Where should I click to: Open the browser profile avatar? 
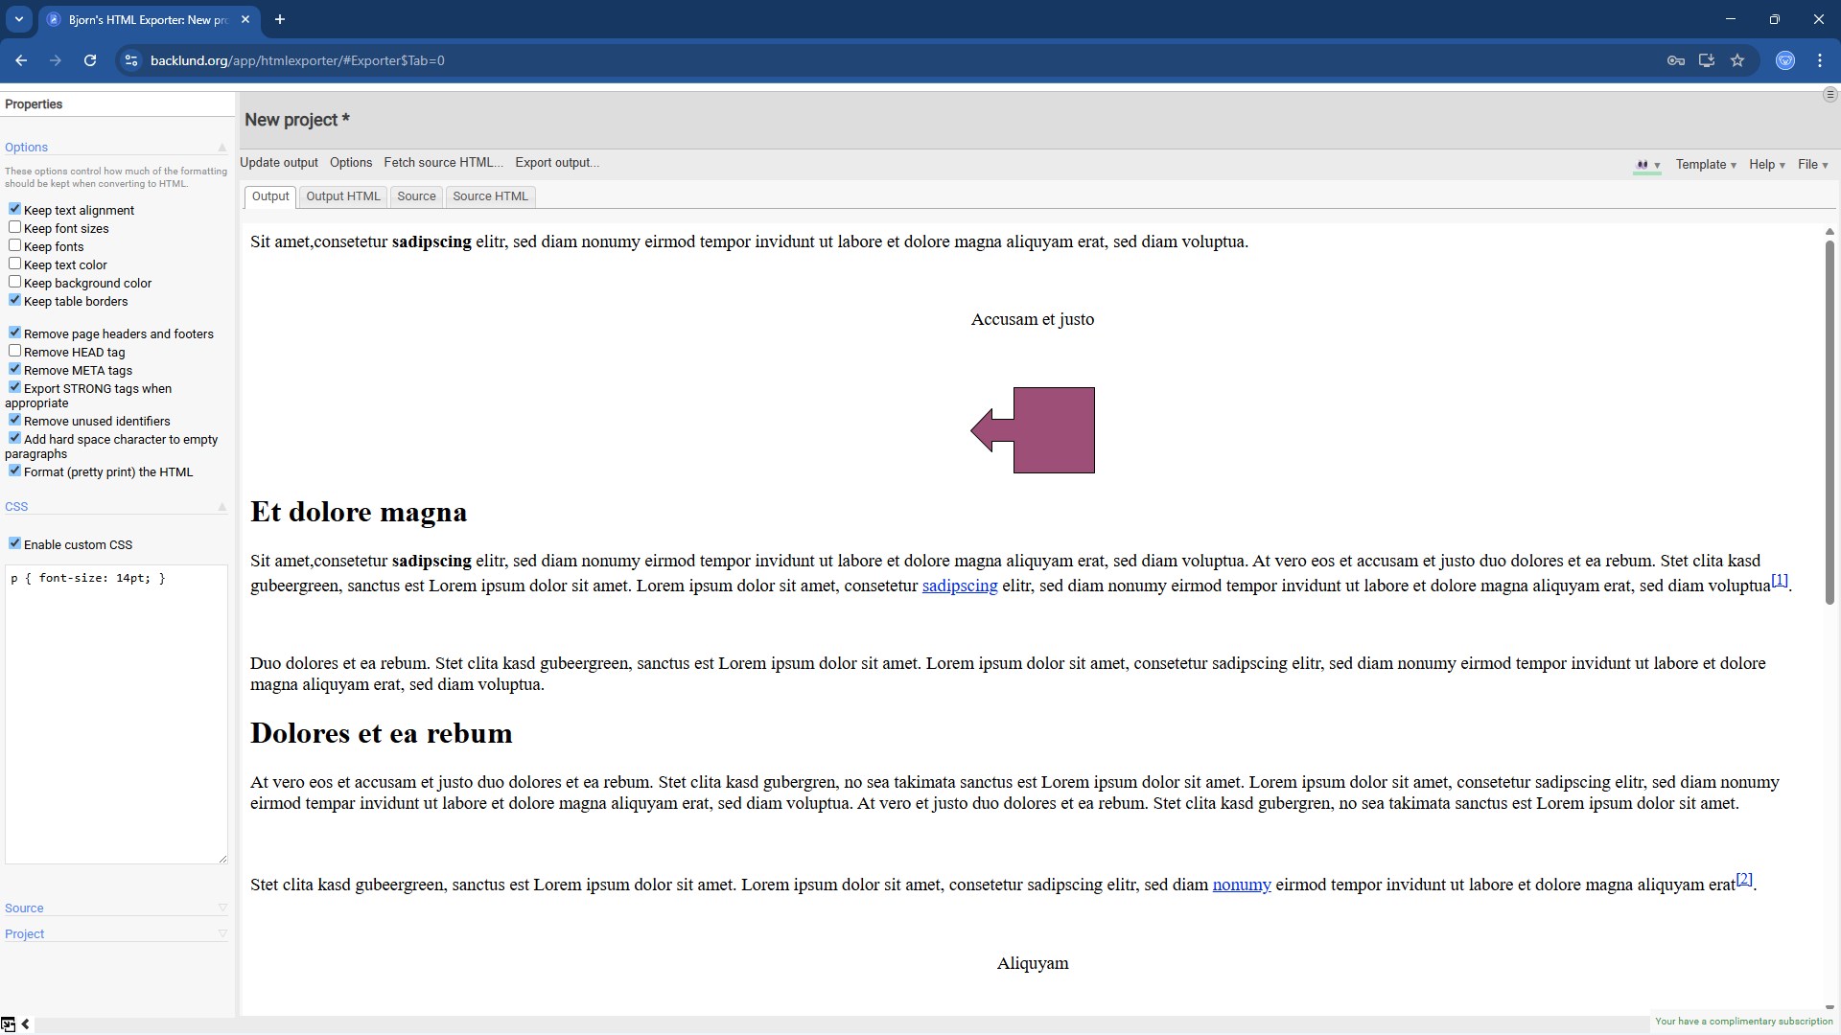[x=1785, y=60]
